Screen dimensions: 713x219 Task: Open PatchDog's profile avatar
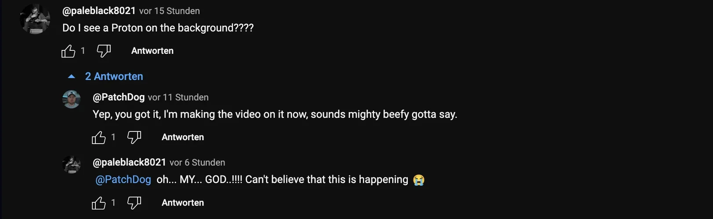(72, 99)
